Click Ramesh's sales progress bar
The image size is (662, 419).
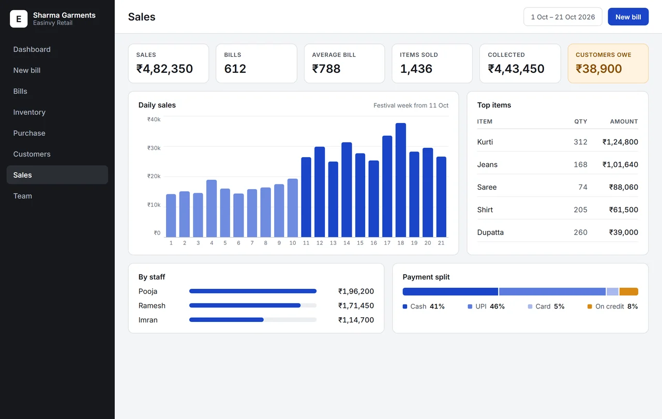tap(253, 305)
